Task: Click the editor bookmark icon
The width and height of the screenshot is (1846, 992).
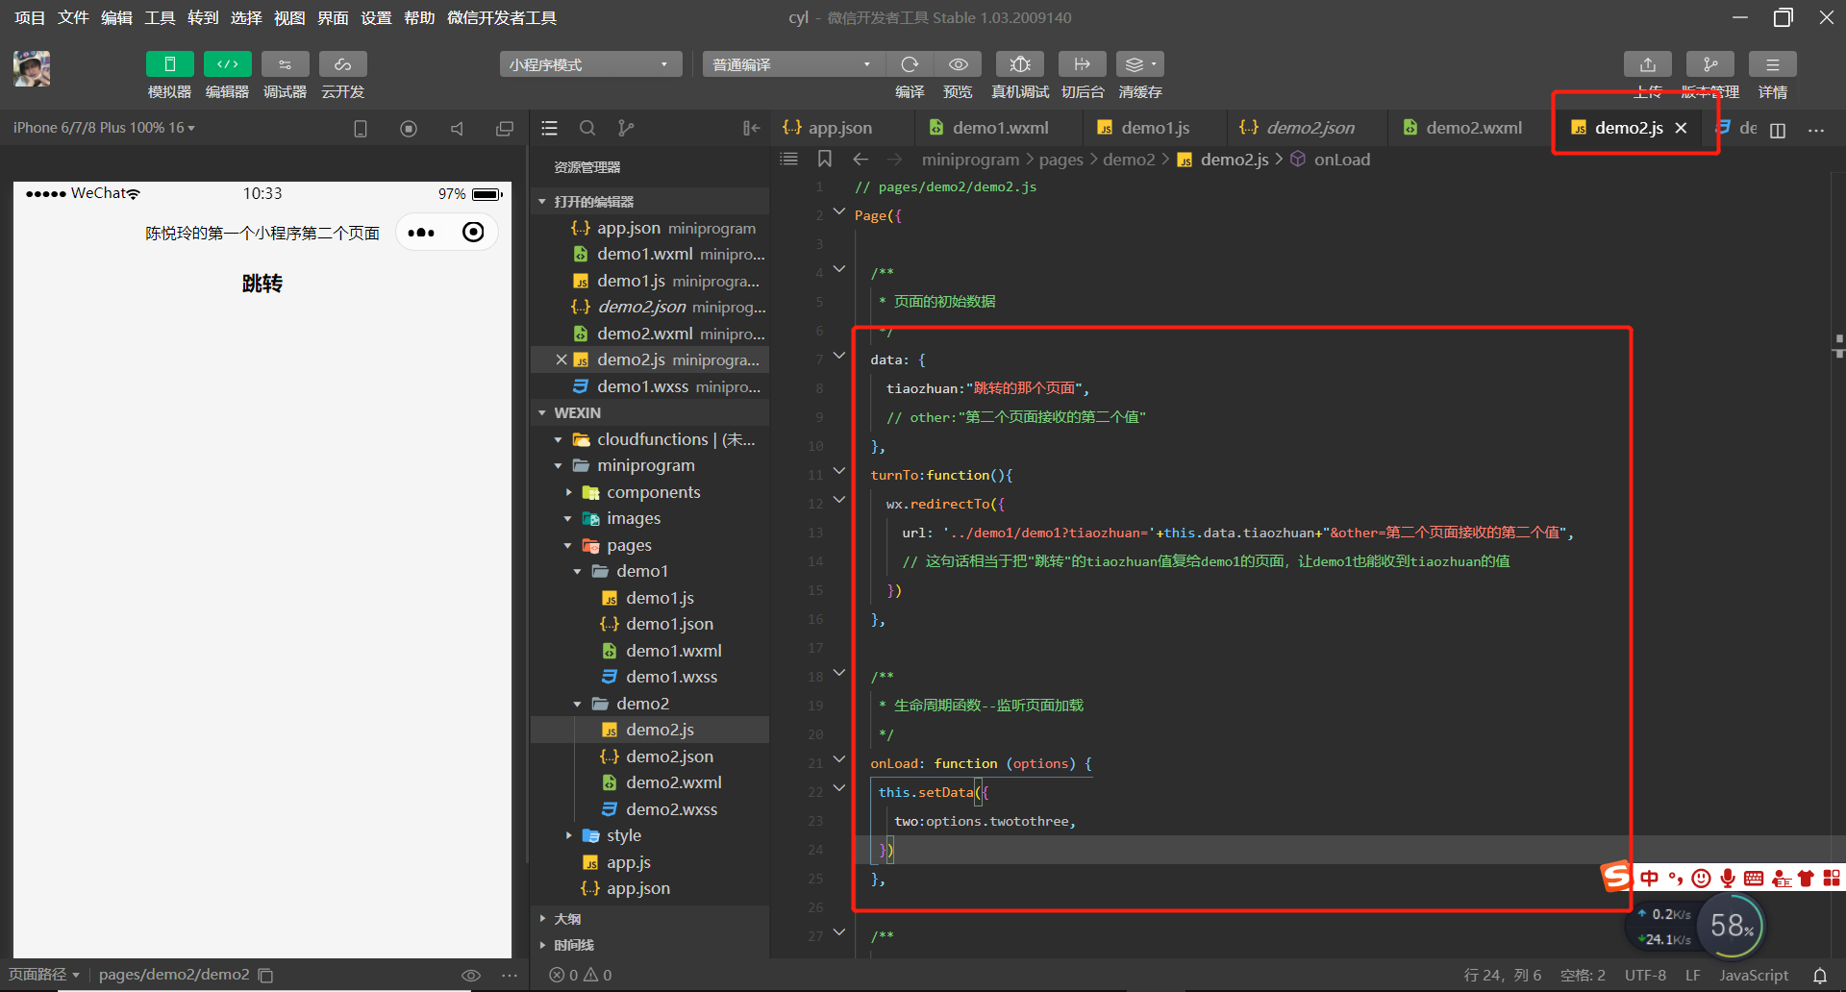Action: click(x=825, y=159)
